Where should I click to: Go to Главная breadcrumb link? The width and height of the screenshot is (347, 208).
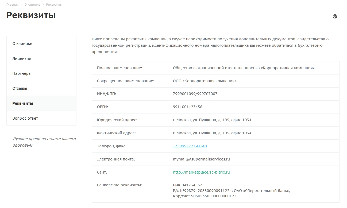tap(12, 5)
